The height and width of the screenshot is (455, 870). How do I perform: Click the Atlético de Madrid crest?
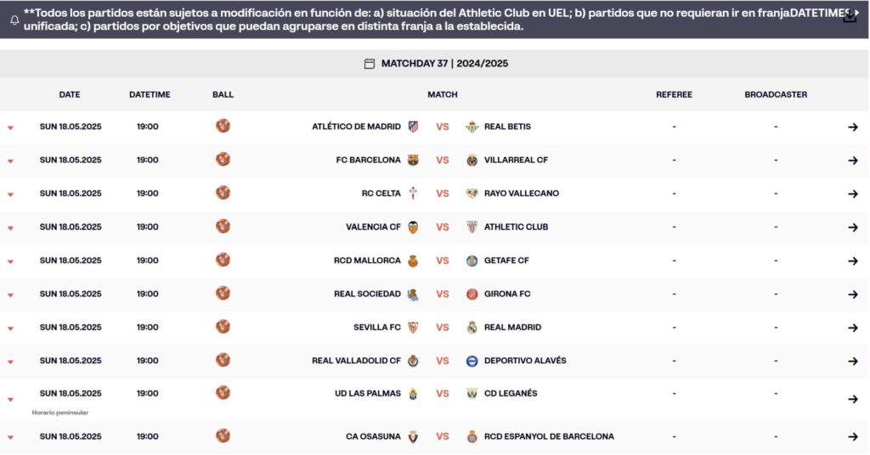point(414,127)
